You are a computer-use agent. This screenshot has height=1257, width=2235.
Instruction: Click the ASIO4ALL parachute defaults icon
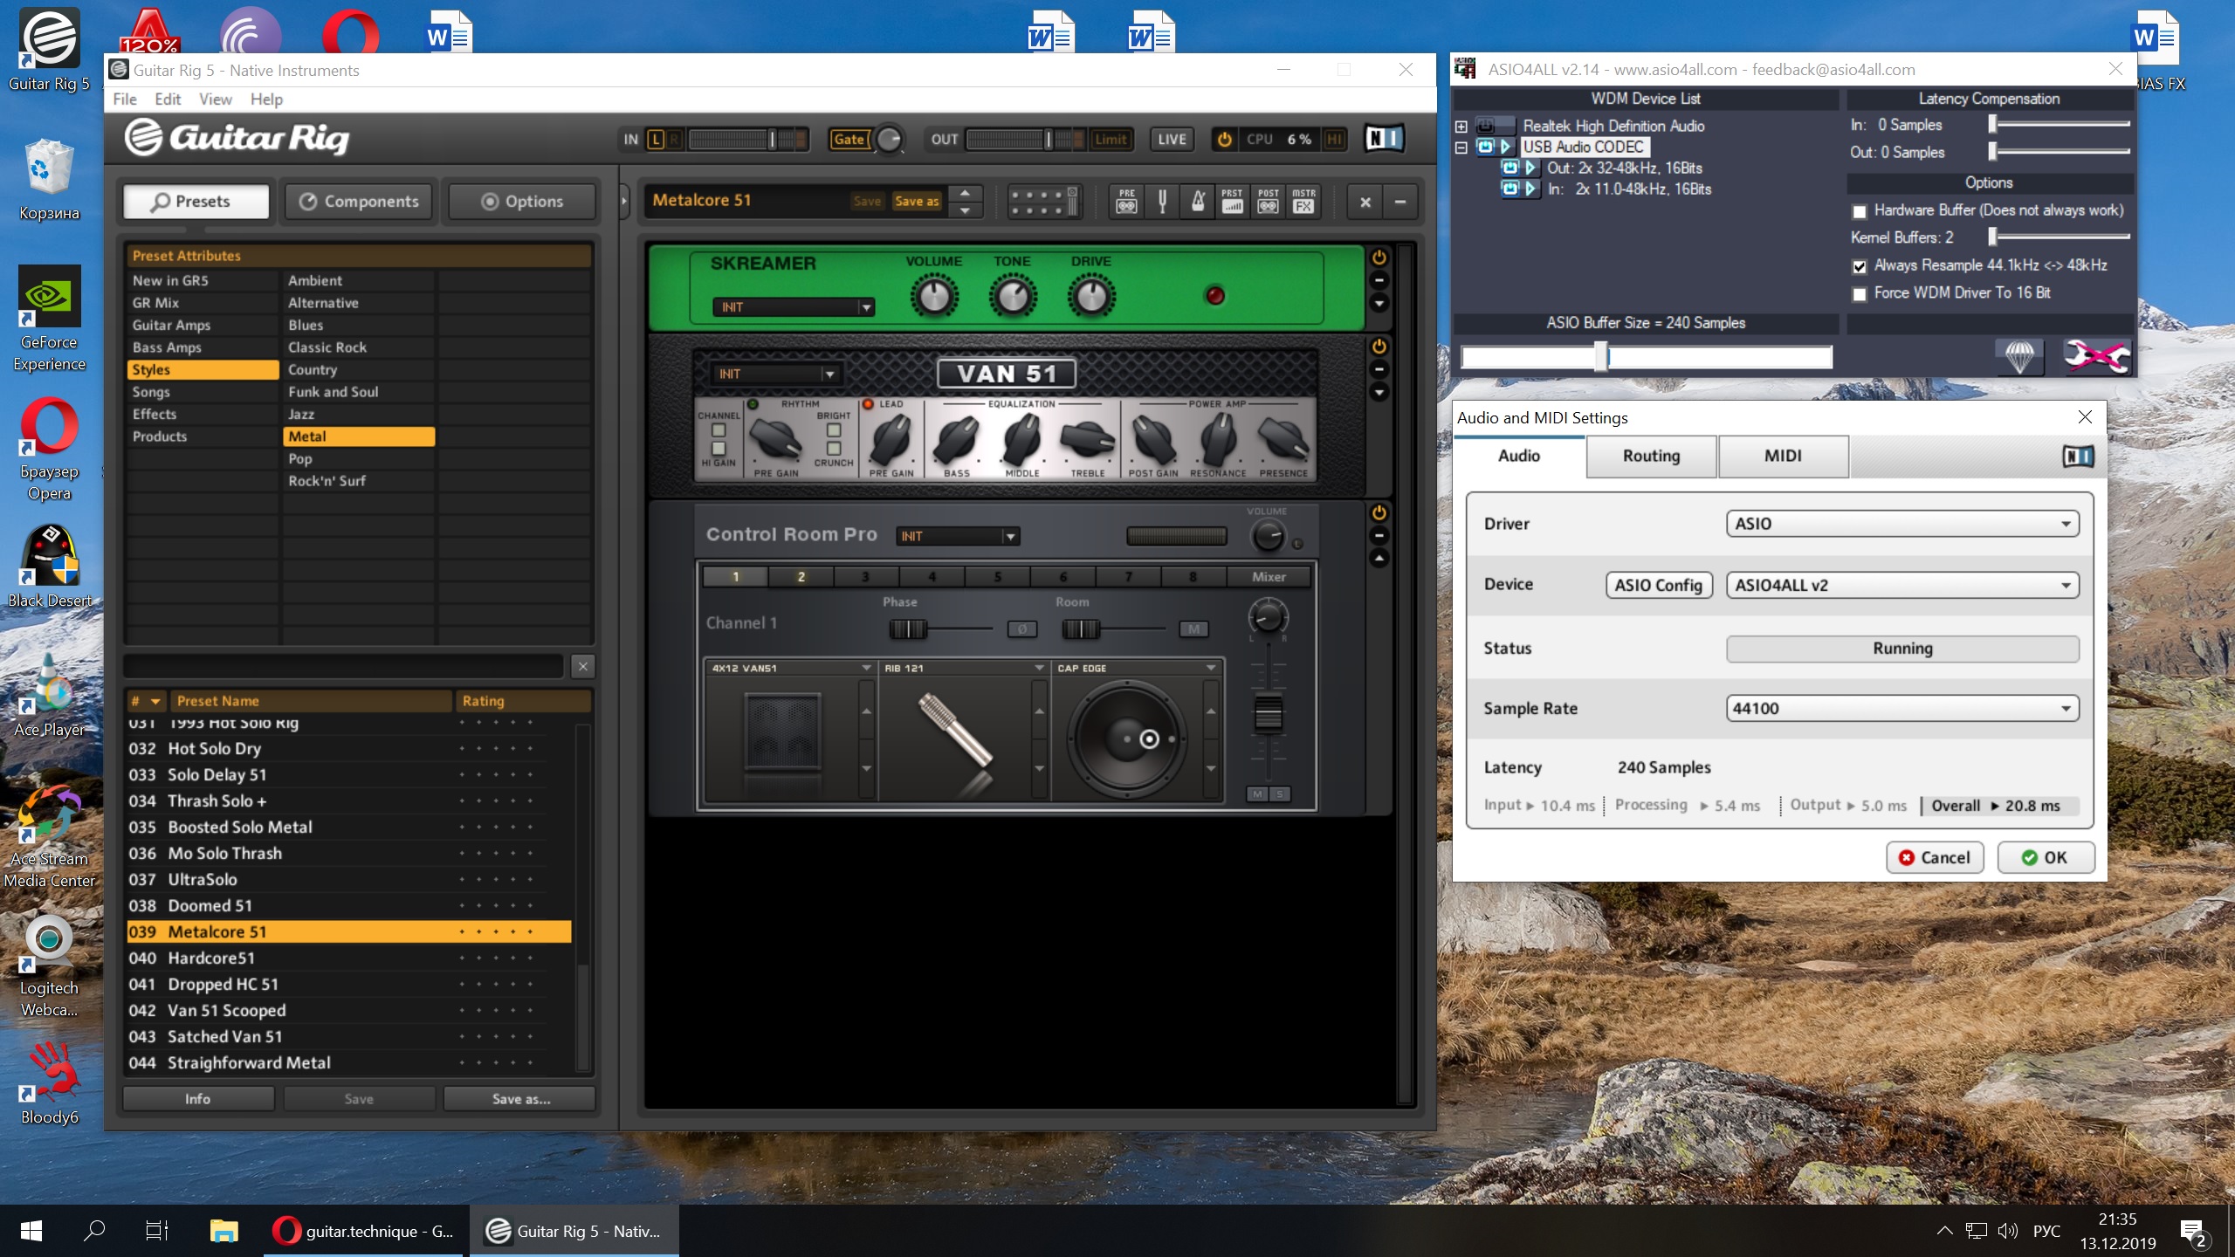pyautogui.click(x=2019, y=356)
